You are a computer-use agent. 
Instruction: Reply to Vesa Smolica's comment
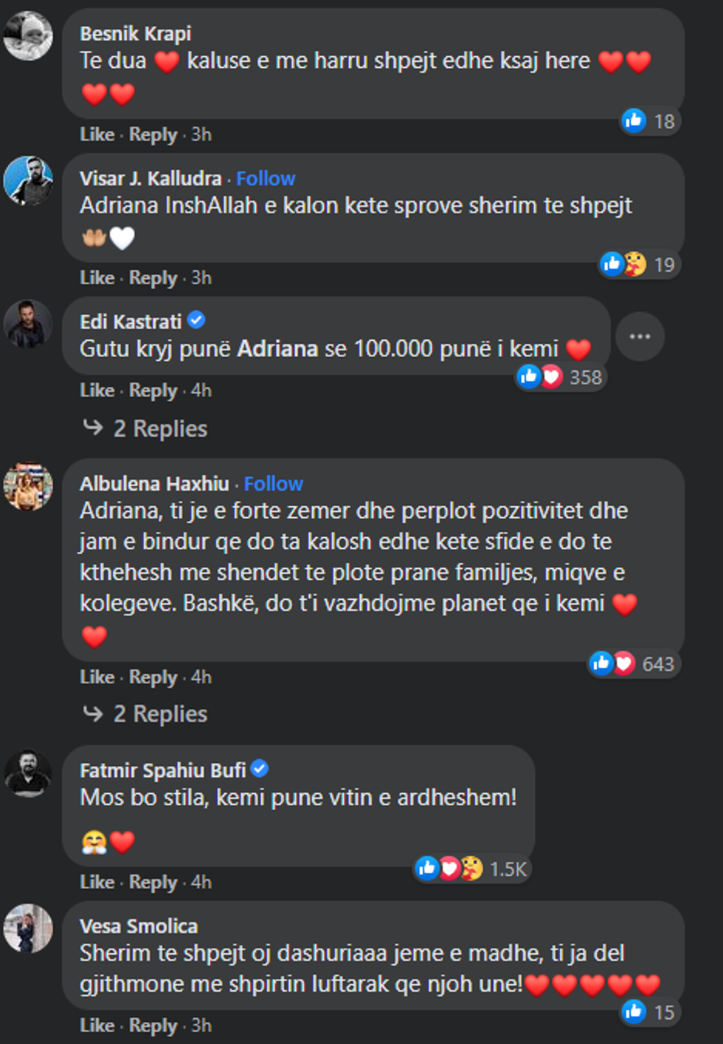(x=153, y=1026)
